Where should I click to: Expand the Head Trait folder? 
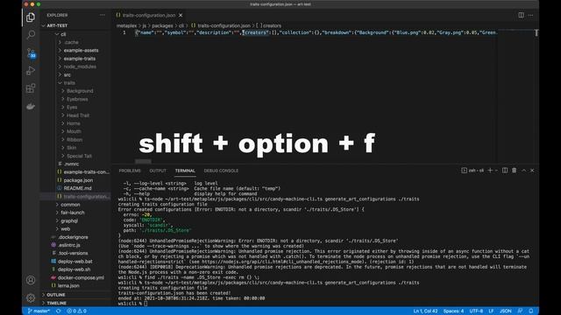coord(75,115)
